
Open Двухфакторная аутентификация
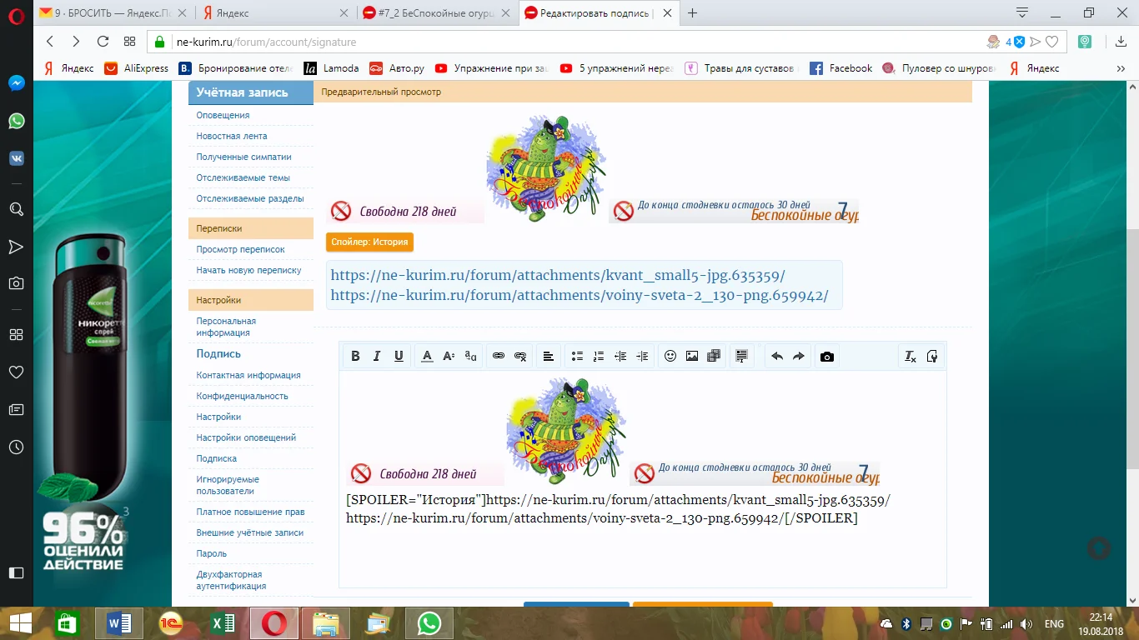231,580
